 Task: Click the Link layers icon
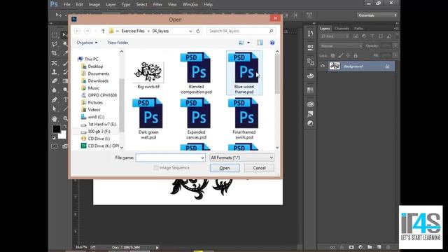pyautogui.click(x=332, y=247)
